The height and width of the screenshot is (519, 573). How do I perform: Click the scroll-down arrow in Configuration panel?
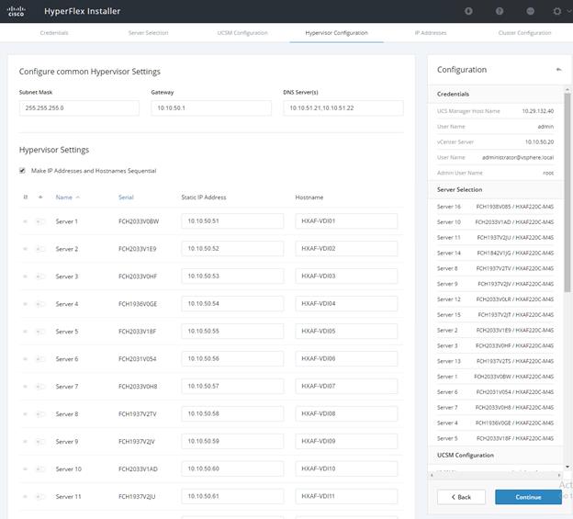[x=567, y=467]
